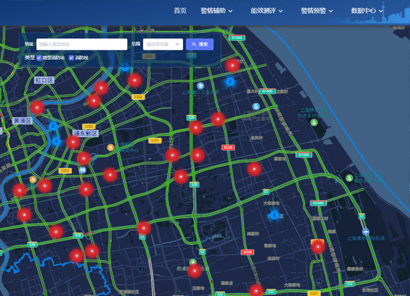Click the 地址 address input field

pos(82,44)
